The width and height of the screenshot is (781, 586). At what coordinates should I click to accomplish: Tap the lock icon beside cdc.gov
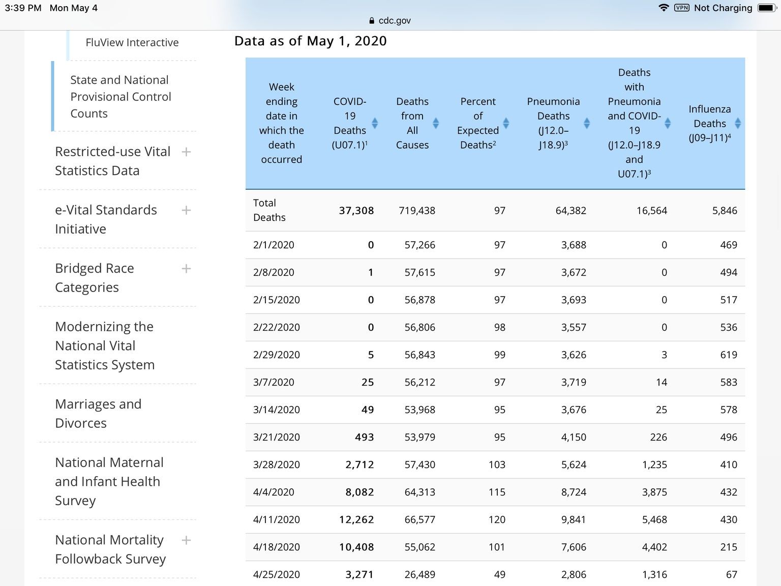click(x=372, y=20)
